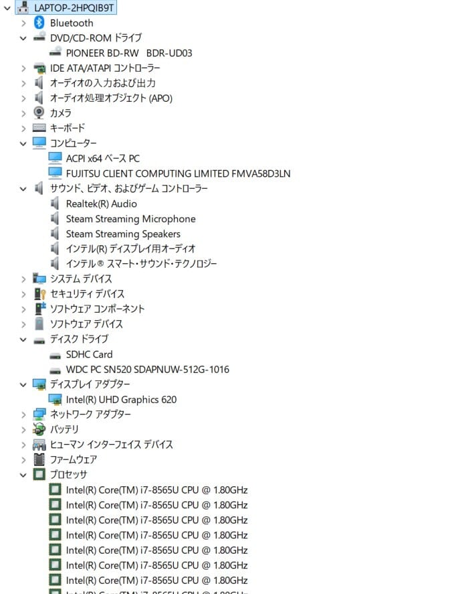Viewport: 458px width, 594px height.
Task: Expand the カメラ category
Action: [x=23, y=113]
